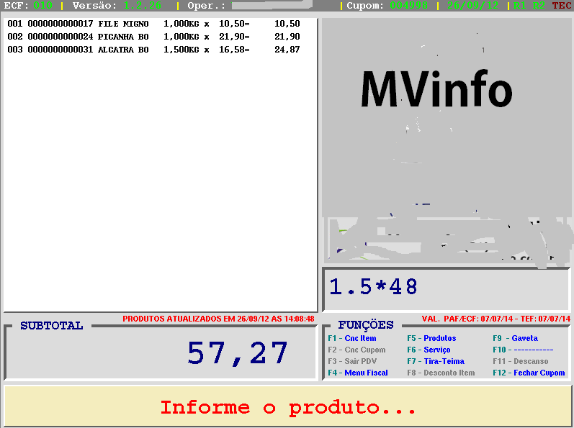Open F5 - Produtos list
The width and height of the screenshot is (574, 428).
coord(431,338)
